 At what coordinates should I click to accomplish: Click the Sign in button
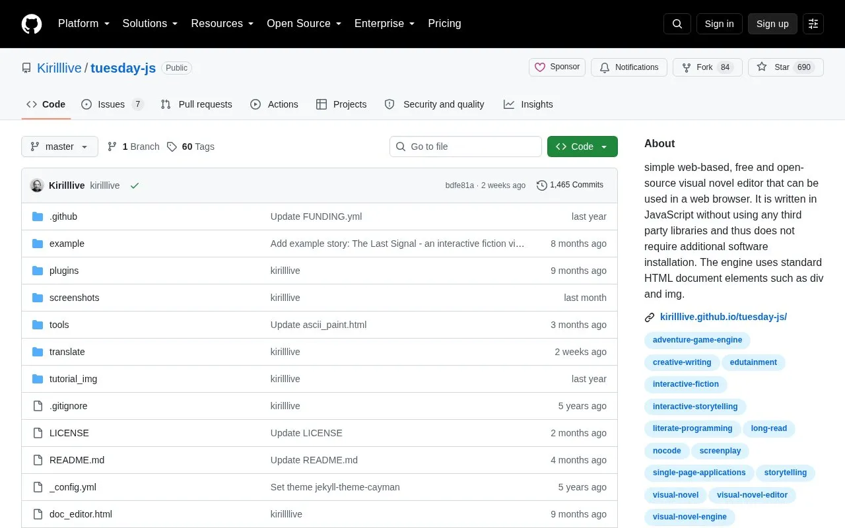click(719, 24)
